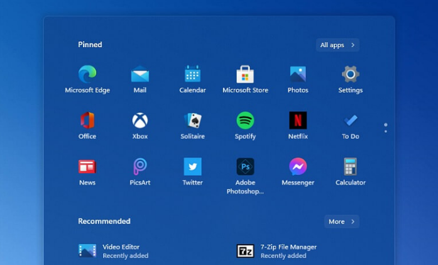Image resolution: width=438 pixels, height=265 pixels.
Task: Launch Spotify from pinned apps
Action: coord(245,120)
